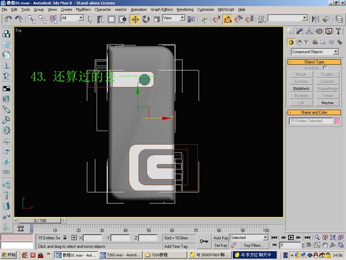Click the Zoom Extents All icon
The image size is (346, 260).
click(x=341, y=237)
